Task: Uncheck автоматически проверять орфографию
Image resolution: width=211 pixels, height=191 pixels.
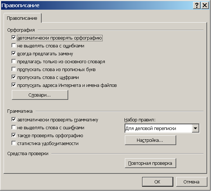Action: [x=14, y=38]
